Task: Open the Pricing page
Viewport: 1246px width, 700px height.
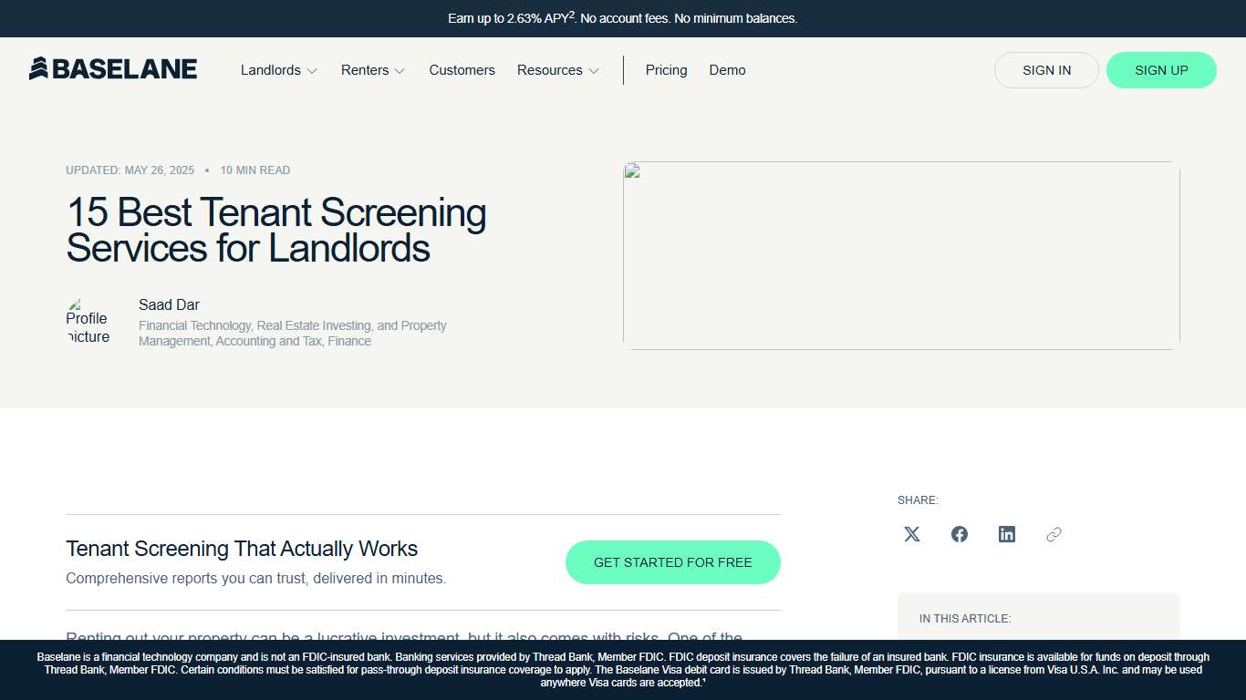Action: coord(666,70)
